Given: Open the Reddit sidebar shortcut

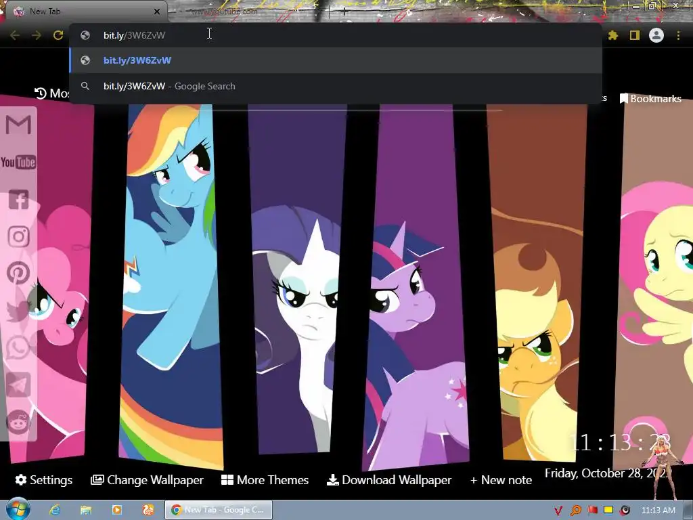Looking at the screenshot, I should click(18, 421).
